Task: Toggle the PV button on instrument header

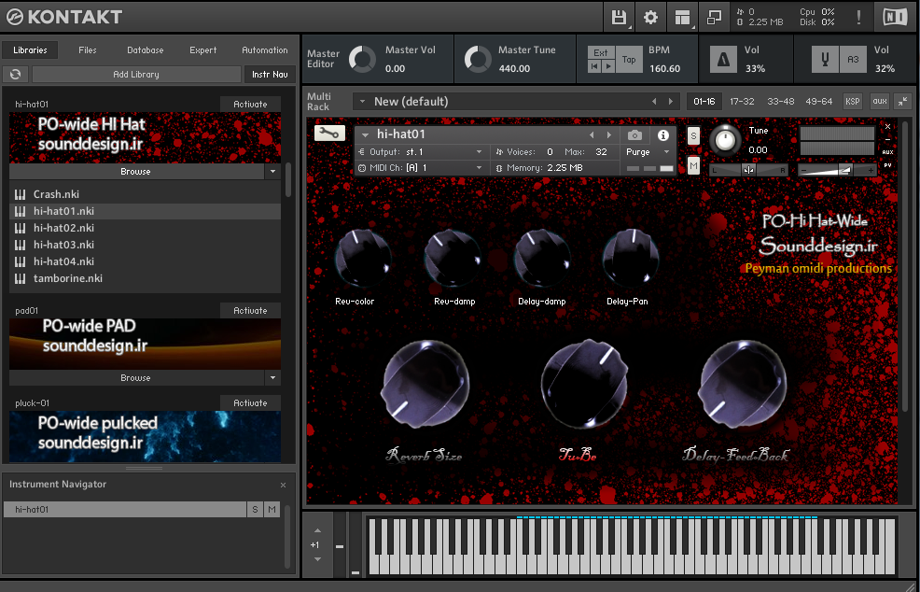Action: pyautogui.click(x=887, y=165)
